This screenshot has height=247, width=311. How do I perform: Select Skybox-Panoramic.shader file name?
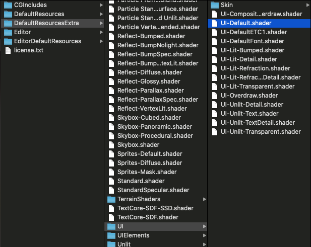155,127
